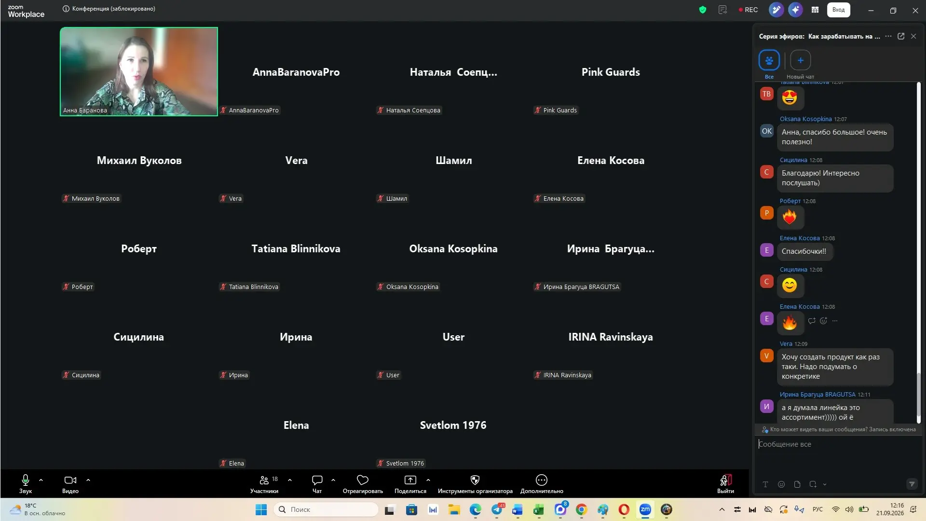Screen dimensions: 926x521
Task: Open Zoom from the Windows taskbar
Action: pos(645,509)
